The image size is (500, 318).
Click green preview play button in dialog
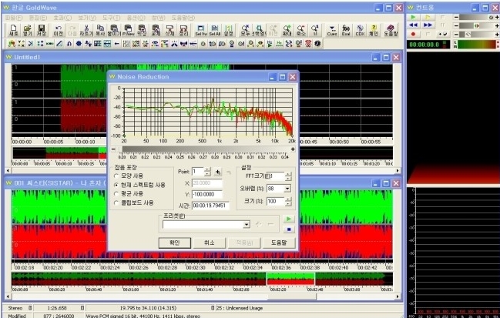click(x=289, y=219)
